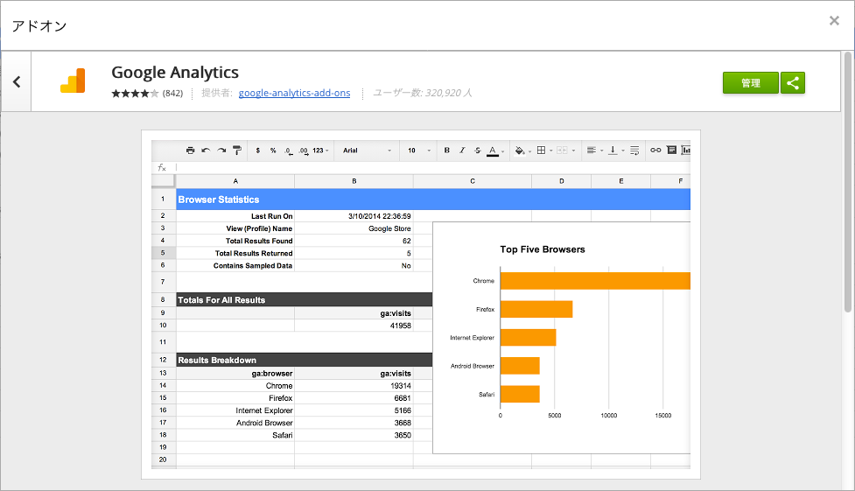This screenshot has height=491, width=855.
Task: Click the insert chart icon
Action: tap(686, 150)
